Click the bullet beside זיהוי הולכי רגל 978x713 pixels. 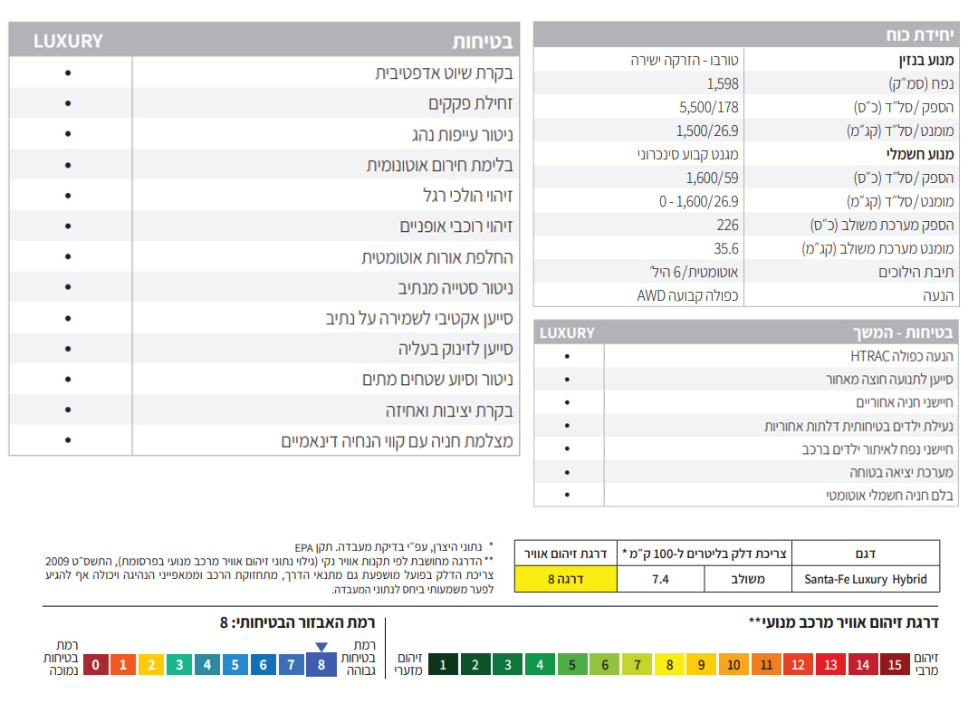(x=69, y=196)
